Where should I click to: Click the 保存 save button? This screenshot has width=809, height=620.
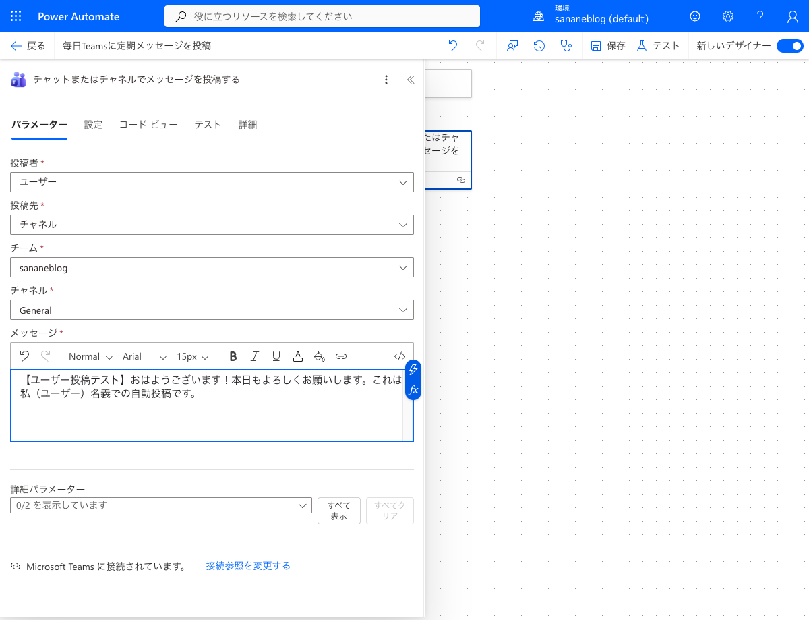click(608, 46)
